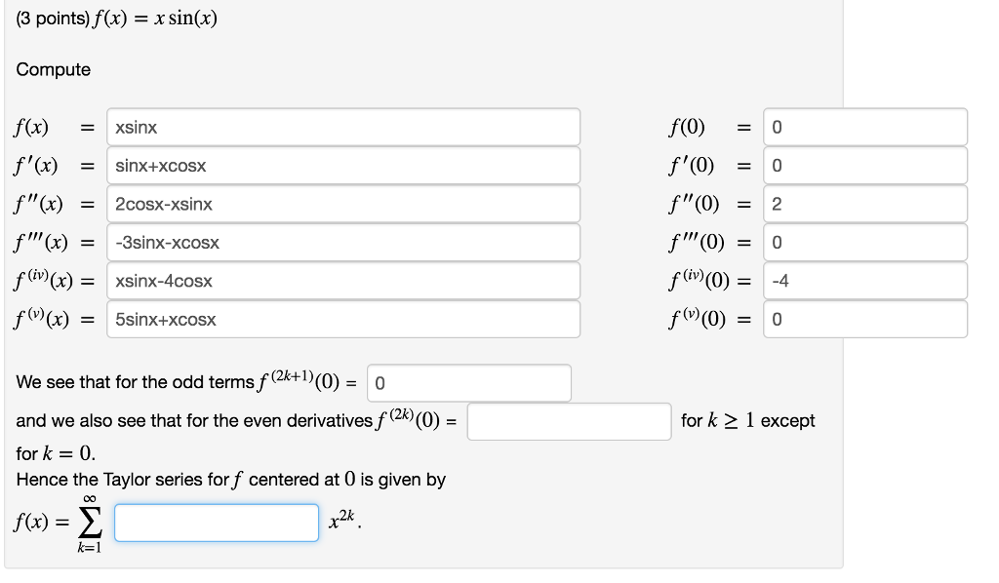Click the sentence about Taylor series centered at 0

tap(231, 480)
